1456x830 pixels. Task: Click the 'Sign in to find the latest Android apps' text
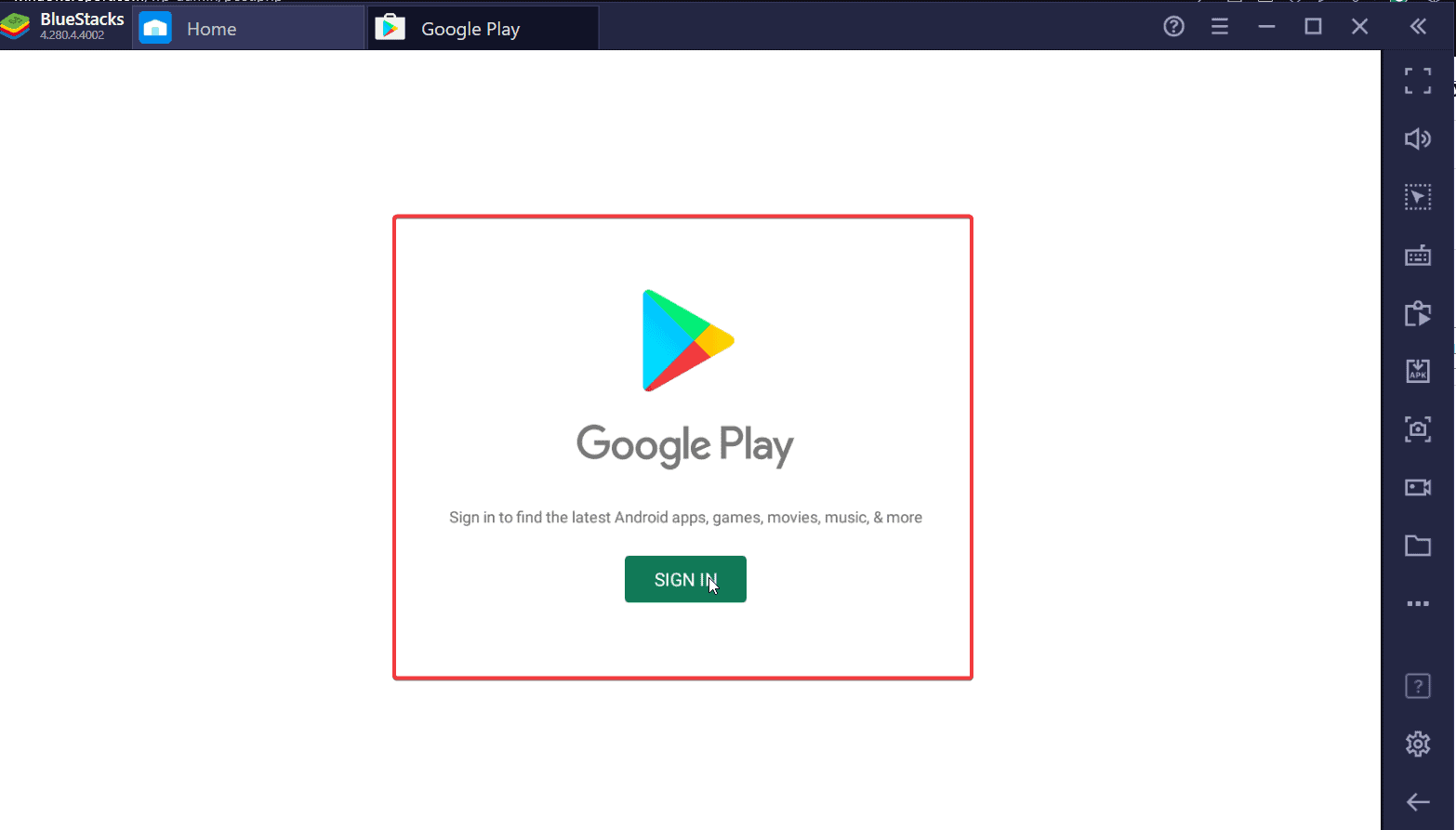(685, 518)
